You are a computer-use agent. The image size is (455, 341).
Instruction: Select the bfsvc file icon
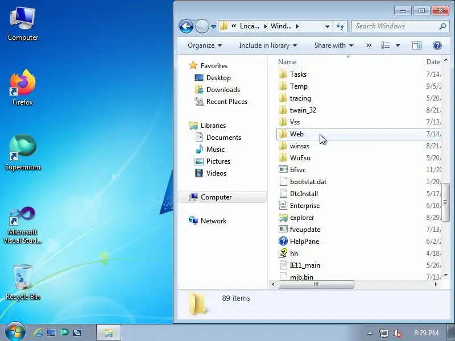coord(283,169)
